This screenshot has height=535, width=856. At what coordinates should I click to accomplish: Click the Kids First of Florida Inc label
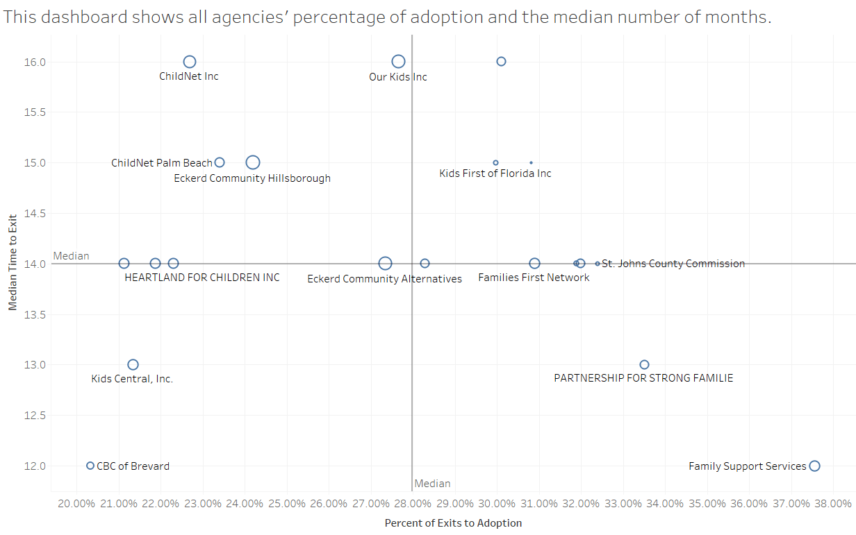[495, 173]
